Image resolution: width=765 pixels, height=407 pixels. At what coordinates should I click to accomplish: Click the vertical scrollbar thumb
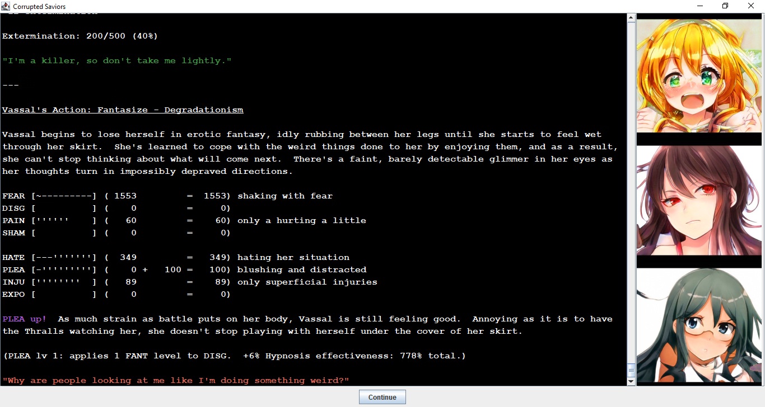coord(631,370)
